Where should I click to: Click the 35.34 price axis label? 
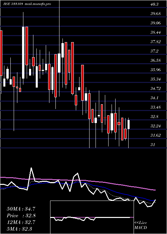[155, 79]
